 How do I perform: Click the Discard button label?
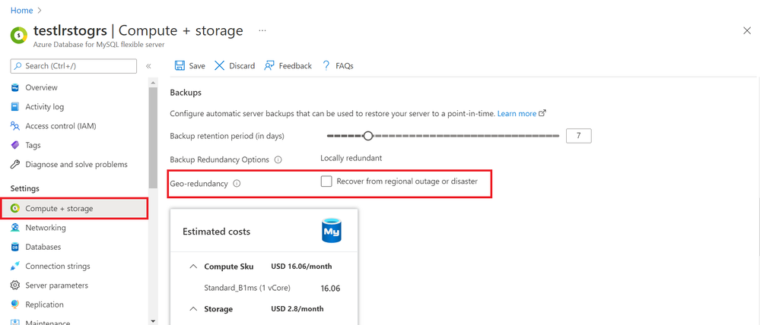click(x=242, y=66)
